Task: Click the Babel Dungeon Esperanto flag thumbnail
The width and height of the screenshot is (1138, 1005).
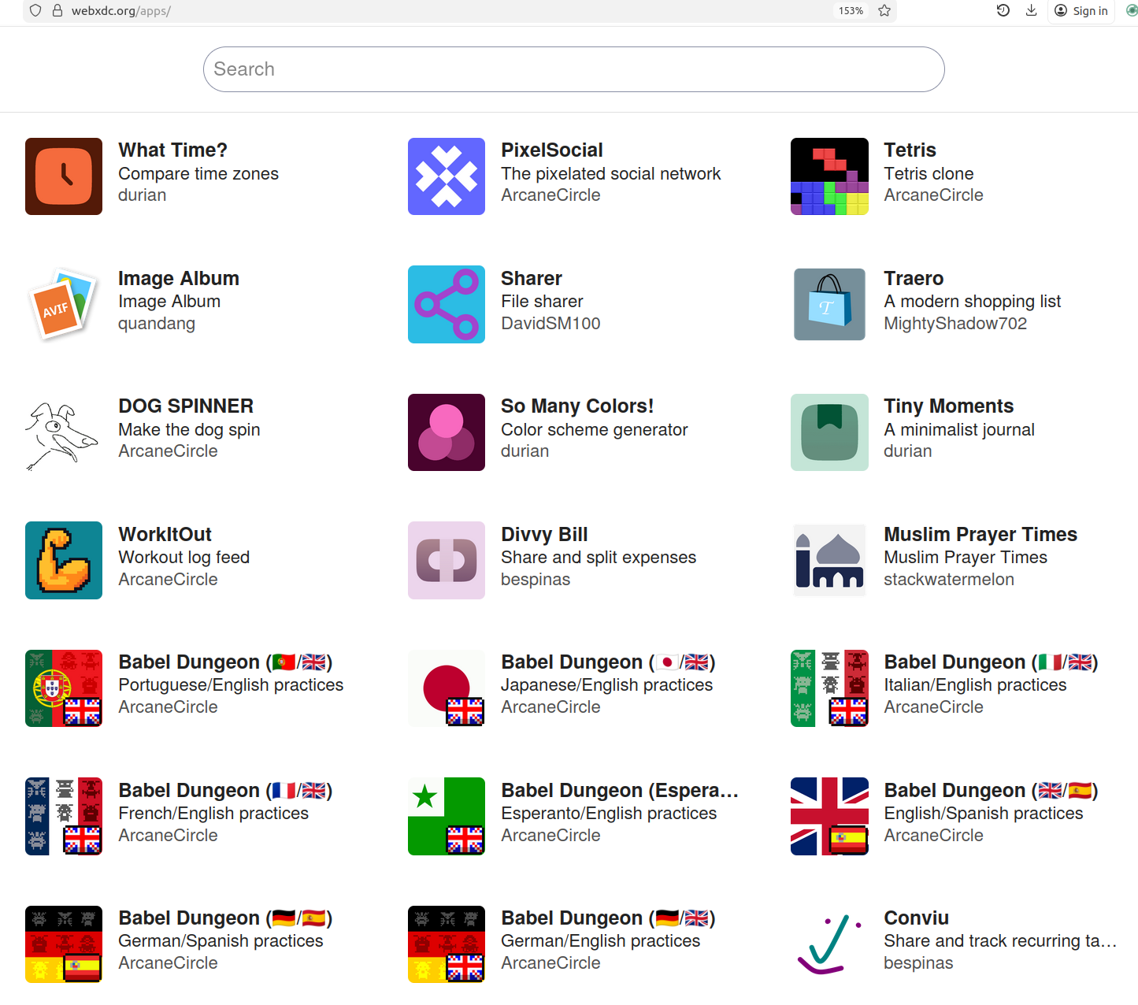Action: click(x=447, y=816)
